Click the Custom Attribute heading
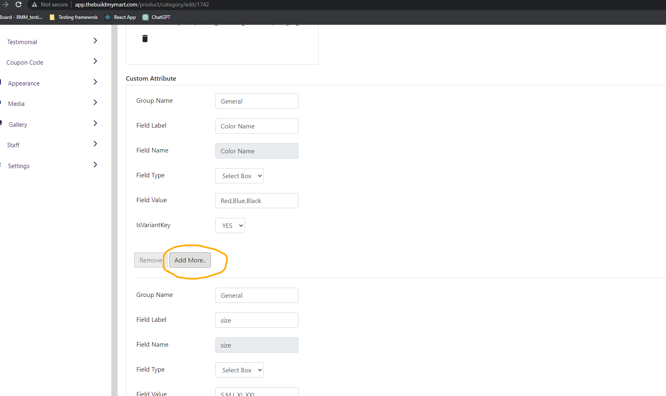 click(151, 79)
